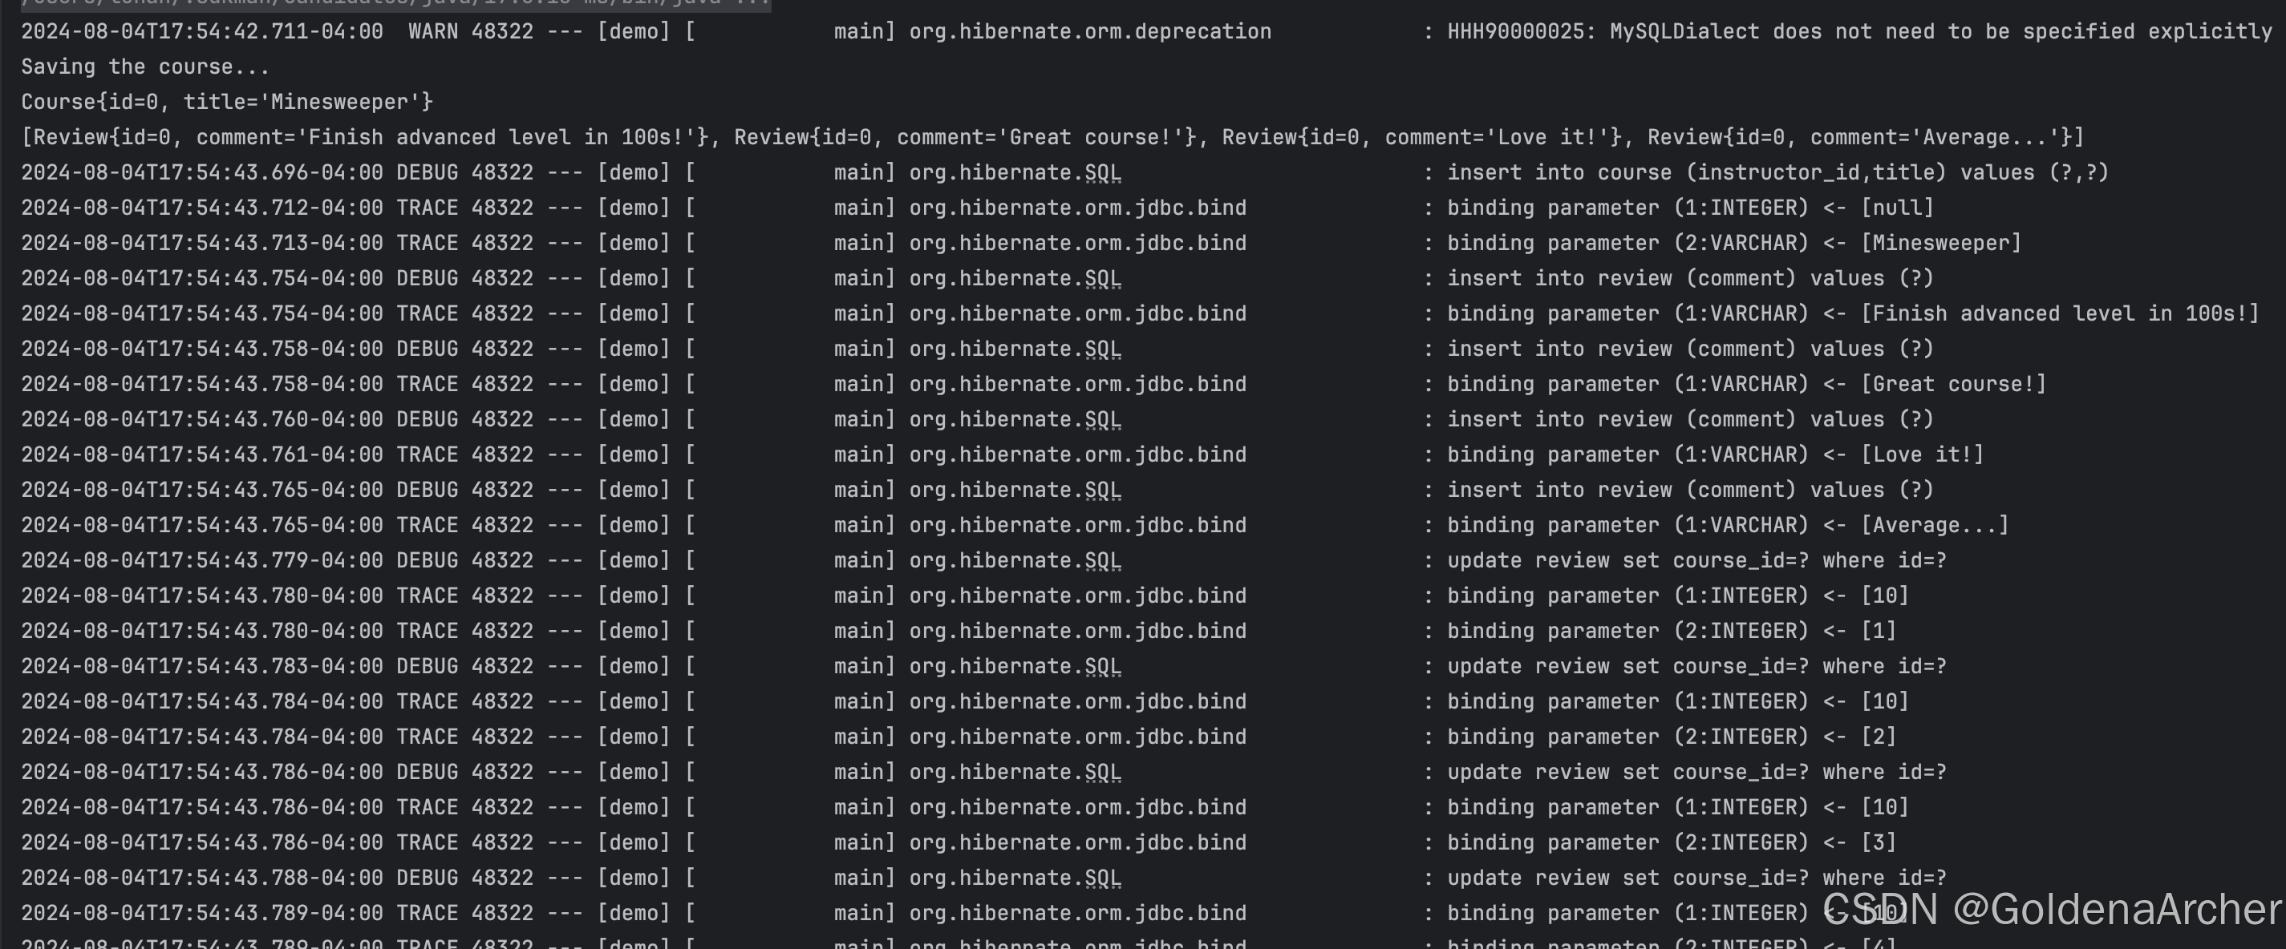Click the Review list output line
The height and width of the screenshot is (949, 2286).
[x=1052, y=138]
